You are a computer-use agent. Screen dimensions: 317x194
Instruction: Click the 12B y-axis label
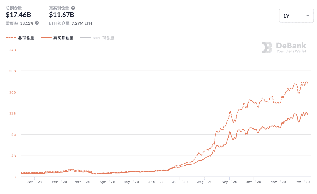click(x=12, y=114)
